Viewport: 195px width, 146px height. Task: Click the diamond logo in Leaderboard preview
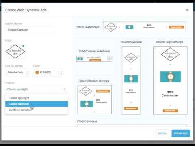tap(111, 27)
